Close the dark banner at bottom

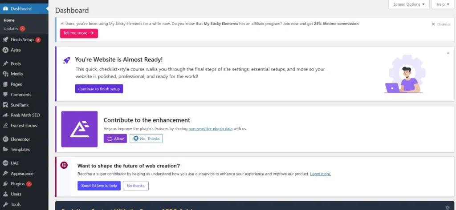(x=448, y=208)
